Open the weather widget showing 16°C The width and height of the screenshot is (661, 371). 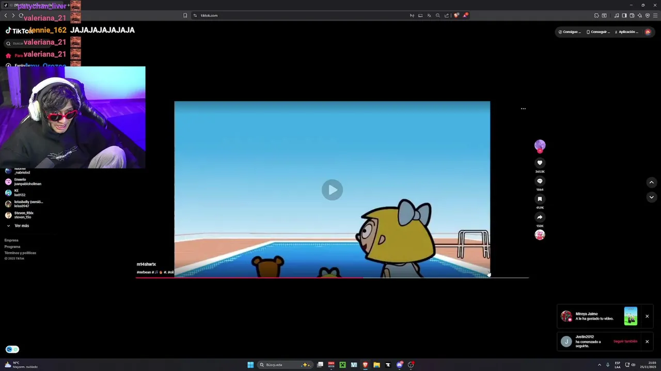click(21, 365)
